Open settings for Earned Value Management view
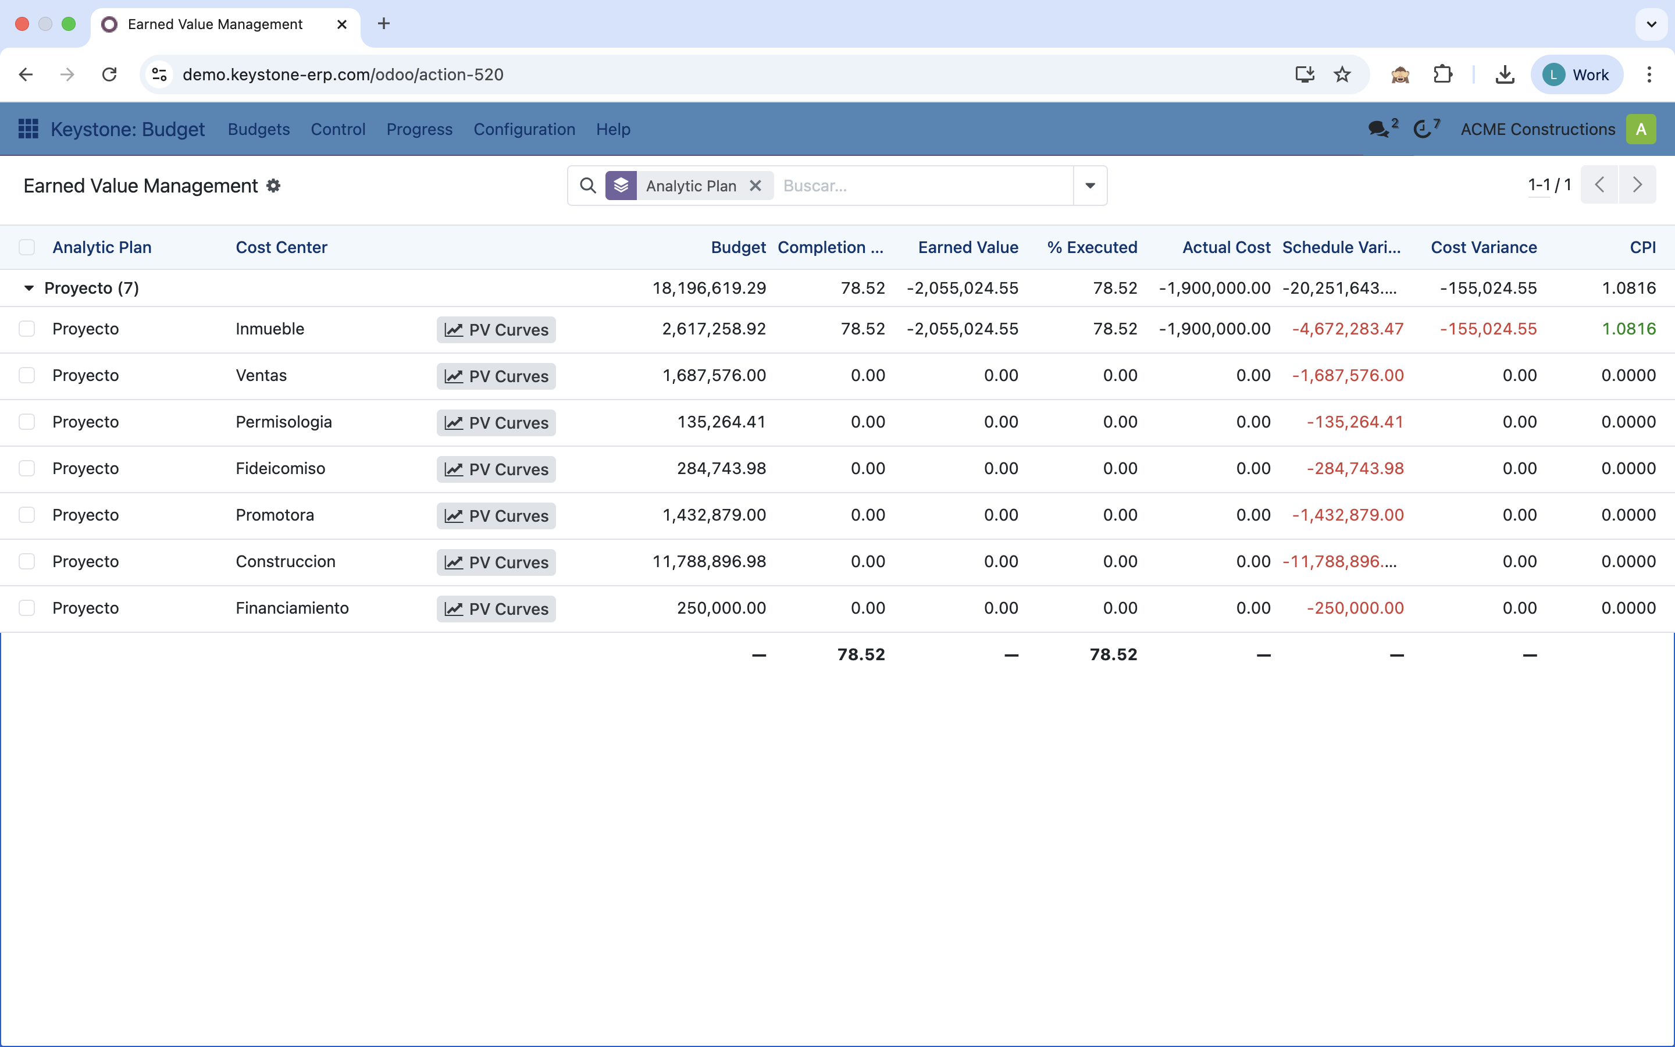This screenshot has height=1047, width=1675. pos(273,186)
